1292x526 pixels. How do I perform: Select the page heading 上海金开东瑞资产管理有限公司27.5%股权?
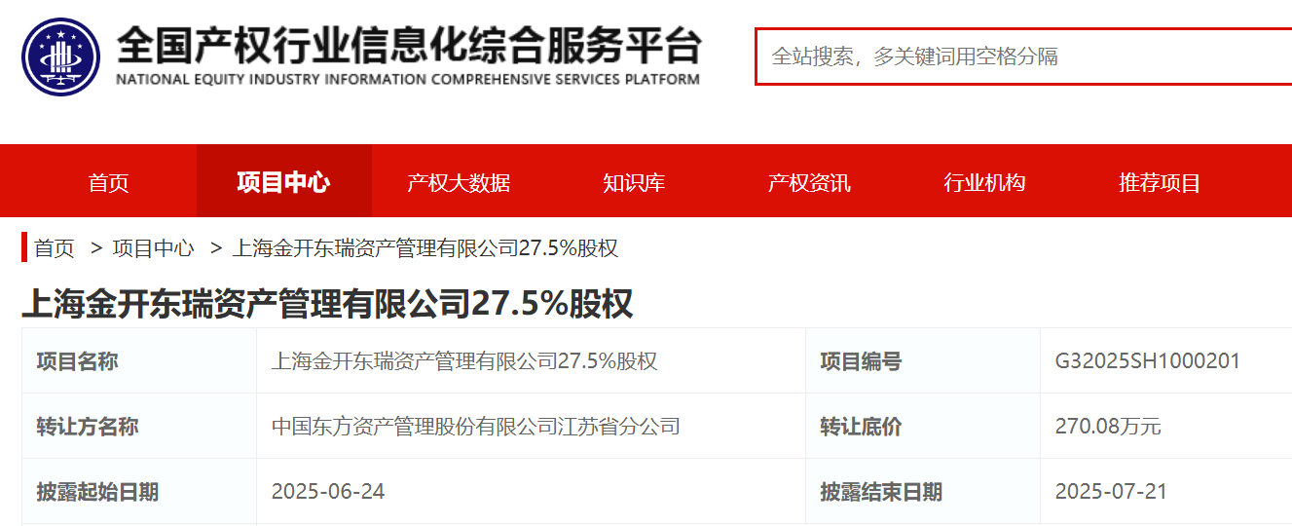(327, 304)
